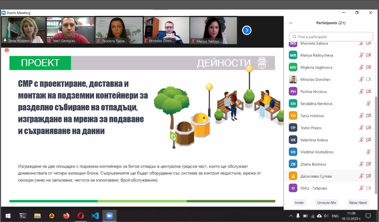The image size is (379, 222).
Task: Select Десислава Сутева in participants list
Action: [x=316, y=176]
